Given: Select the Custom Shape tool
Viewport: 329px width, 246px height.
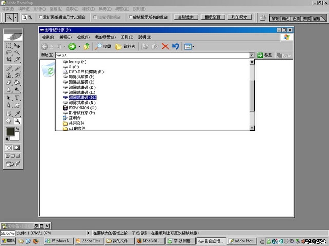Looking at the screenshot, I should click(17, 105).
